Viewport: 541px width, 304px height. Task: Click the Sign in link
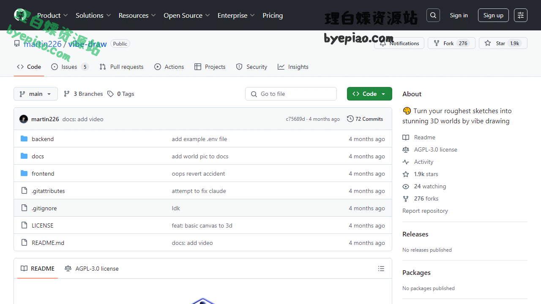(x=459, y=15)
